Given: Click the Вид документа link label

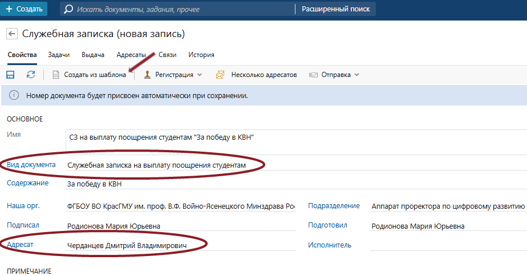Looking at the screenshot, I should 31,165.
